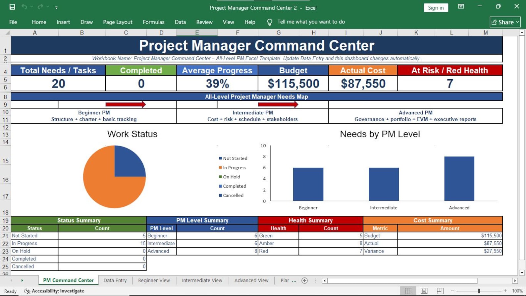Viewport: 526px width, 296px height.
Task: Select the PM Command Center sheet tab
Action: (68, 280)
